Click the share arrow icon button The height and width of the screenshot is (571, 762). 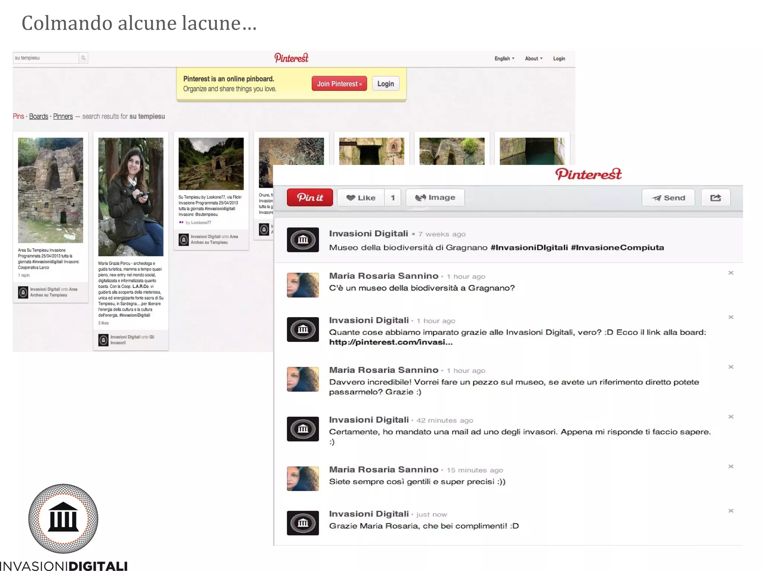pyautogui.click(x=716, y=198)
